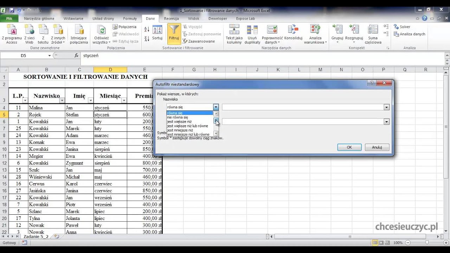Click Rozgrupuj outline icon

click(x=354, y=34)
